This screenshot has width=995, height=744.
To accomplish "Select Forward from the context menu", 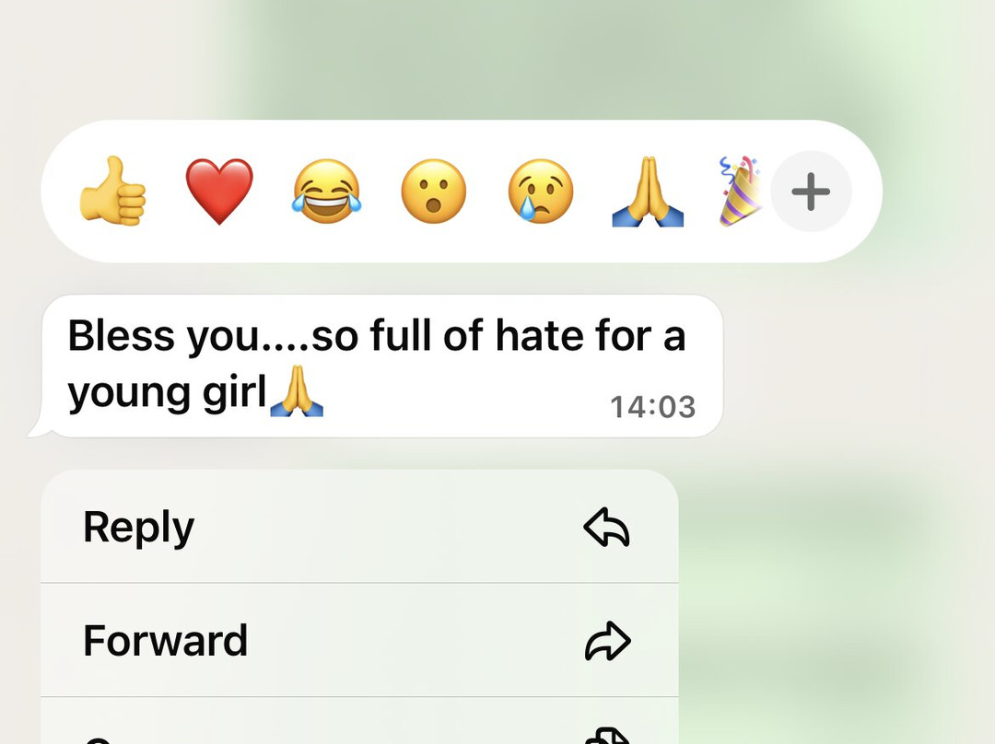I will click(360, 640).
